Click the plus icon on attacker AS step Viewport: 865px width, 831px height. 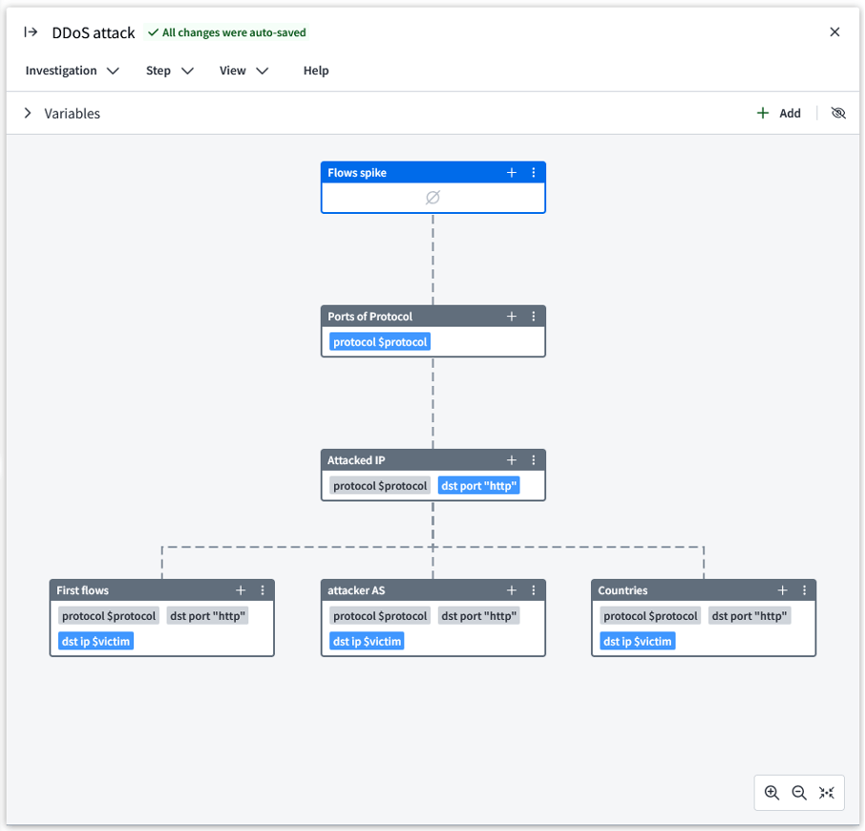[512, 590]
